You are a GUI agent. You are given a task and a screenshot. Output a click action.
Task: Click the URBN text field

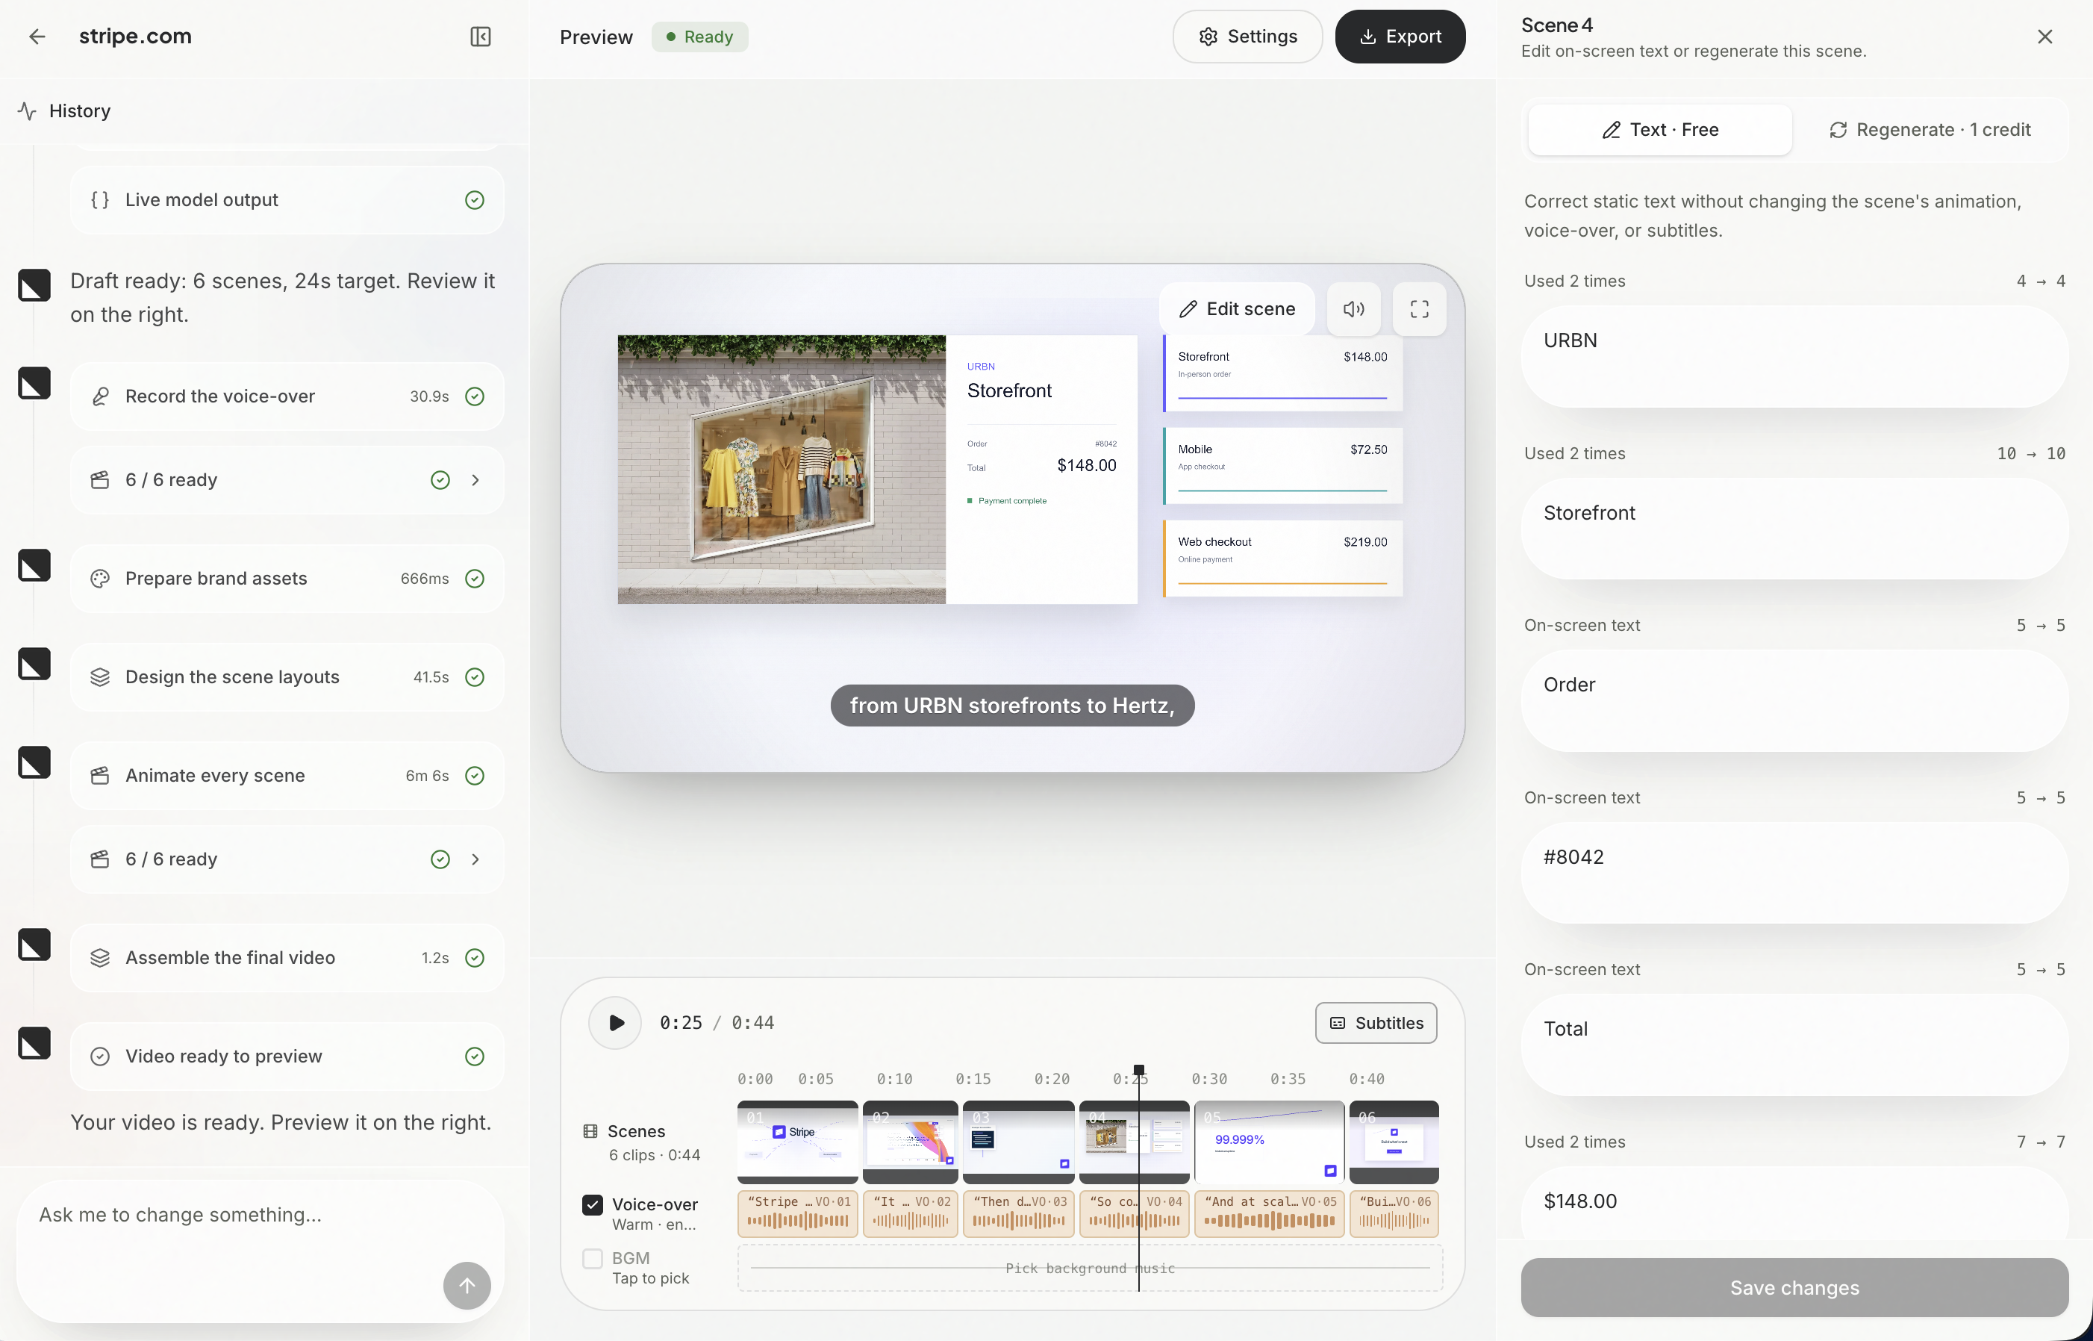[1794, 356]
